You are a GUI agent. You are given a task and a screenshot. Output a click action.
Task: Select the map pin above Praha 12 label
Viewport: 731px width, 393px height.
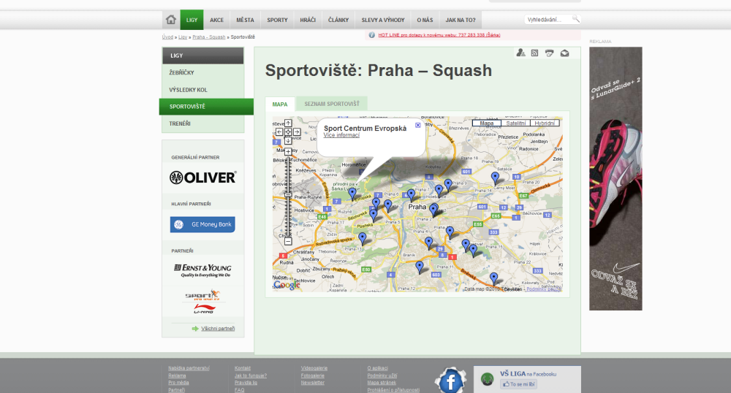click(x=420, y=267)
